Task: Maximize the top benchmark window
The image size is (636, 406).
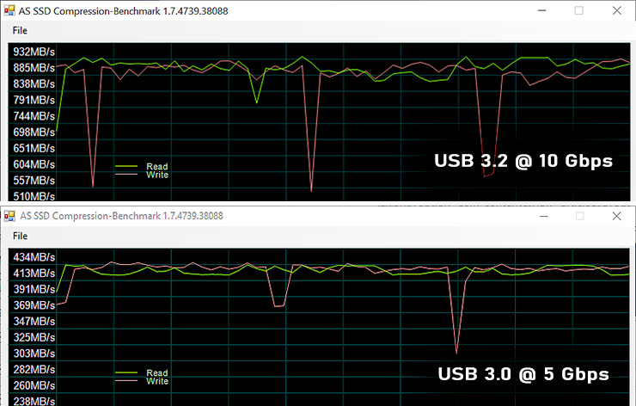Action: point(578,10)
